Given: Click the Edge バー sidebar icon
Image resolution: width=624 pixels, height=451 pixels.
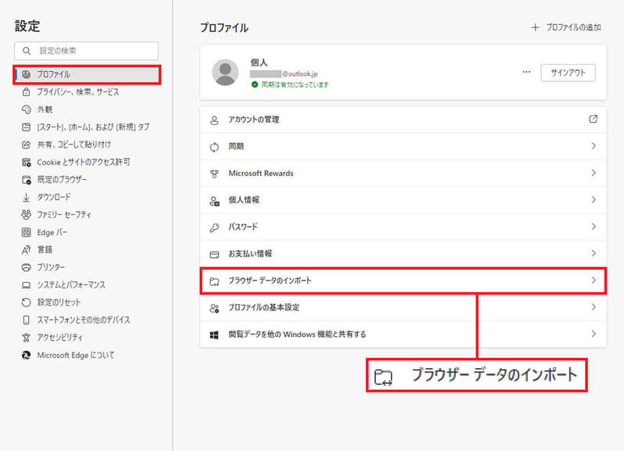Looking at the screenshot, I should tap(27, 232).
